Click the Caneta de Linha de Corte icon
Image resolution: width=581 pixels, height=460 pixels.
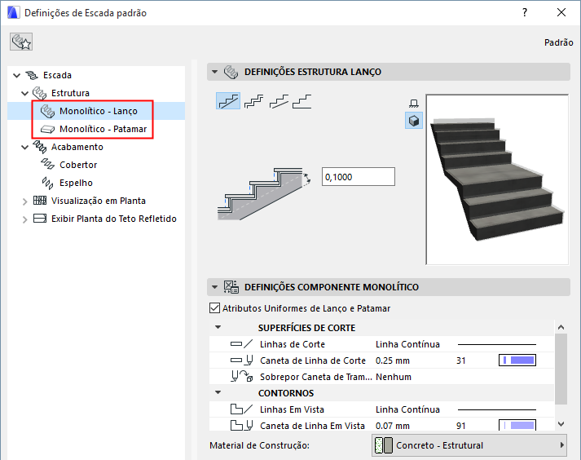241,360
